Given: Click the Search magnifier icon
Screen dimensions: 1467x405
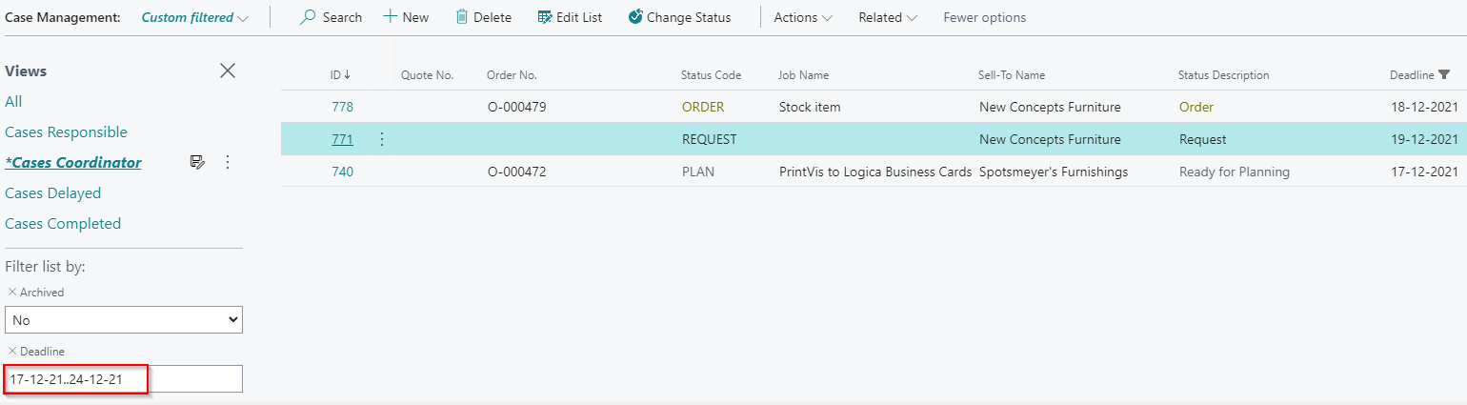Looking at the screenshot, I should tap(308, 17).
